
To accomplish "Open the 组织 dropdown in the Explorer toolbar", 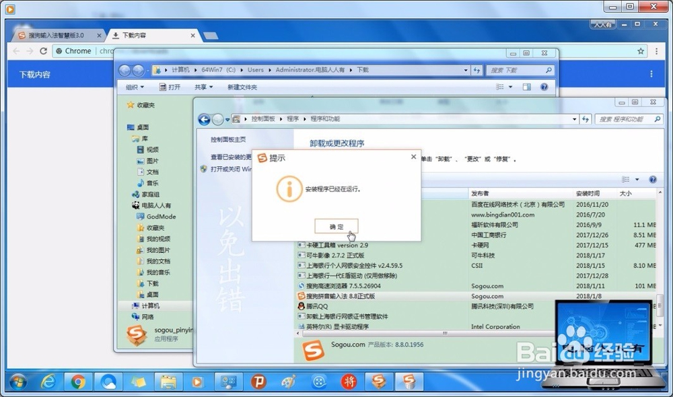I will 135,87.
